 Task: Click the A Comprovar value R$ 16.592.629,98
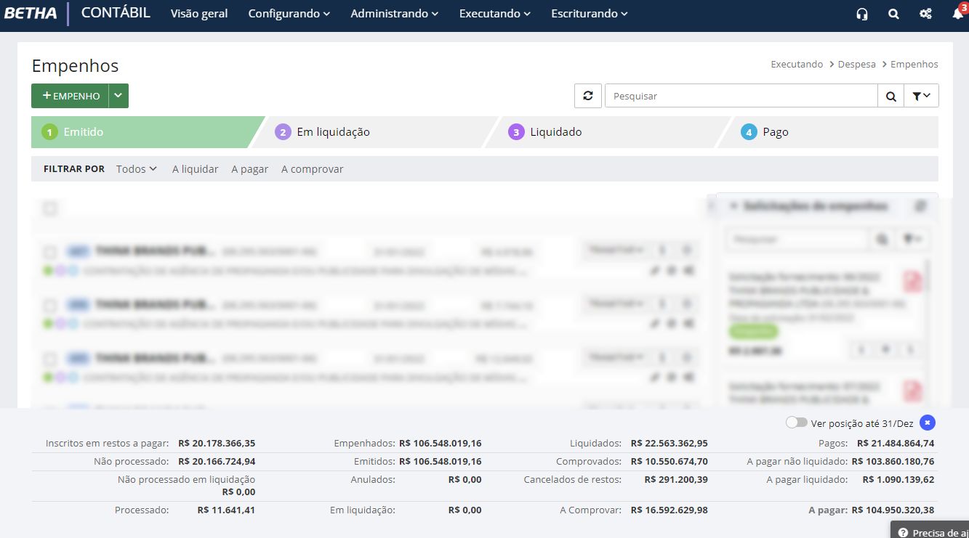pos(670,510)
